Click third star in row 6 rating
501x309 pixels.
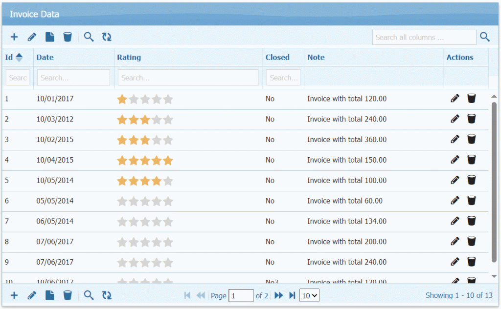(145, 201)
